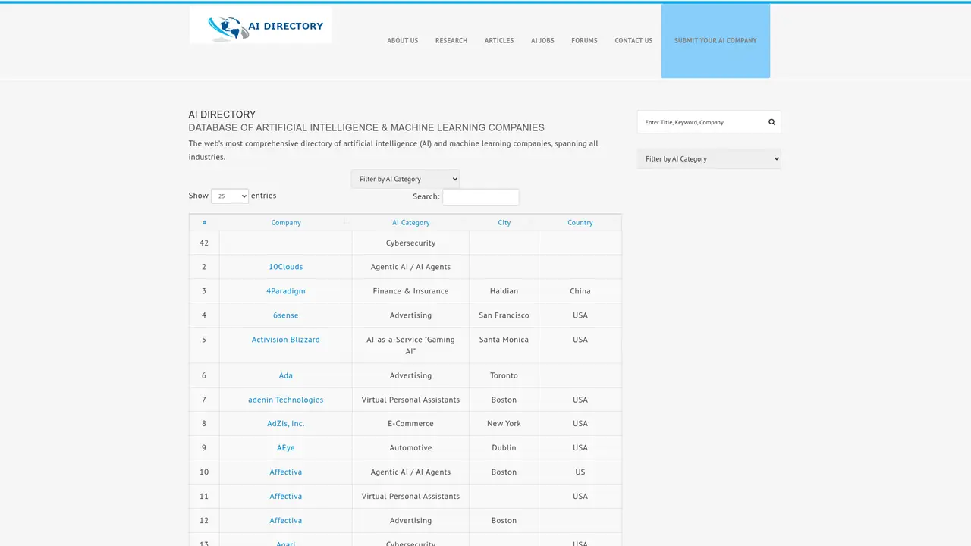This screenshot has height=546, width=971.
Task: Open the Affectiva link in row 12
Action: 286,521
